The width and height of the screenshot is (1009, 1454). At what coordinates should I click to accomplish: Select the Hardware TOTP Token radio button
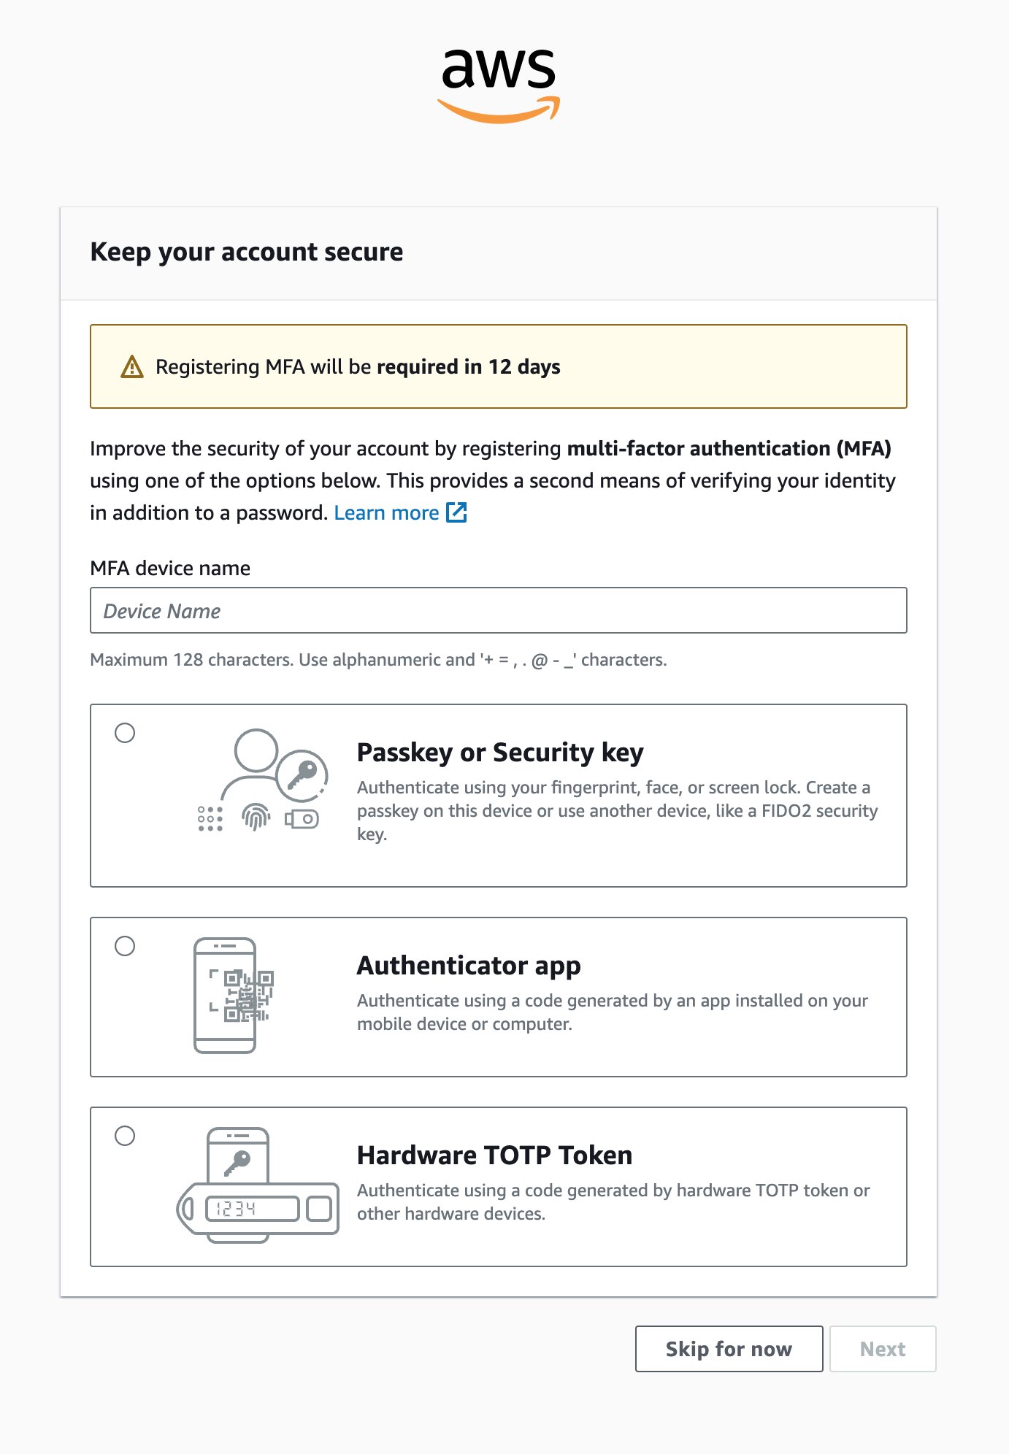[125, 1136]
